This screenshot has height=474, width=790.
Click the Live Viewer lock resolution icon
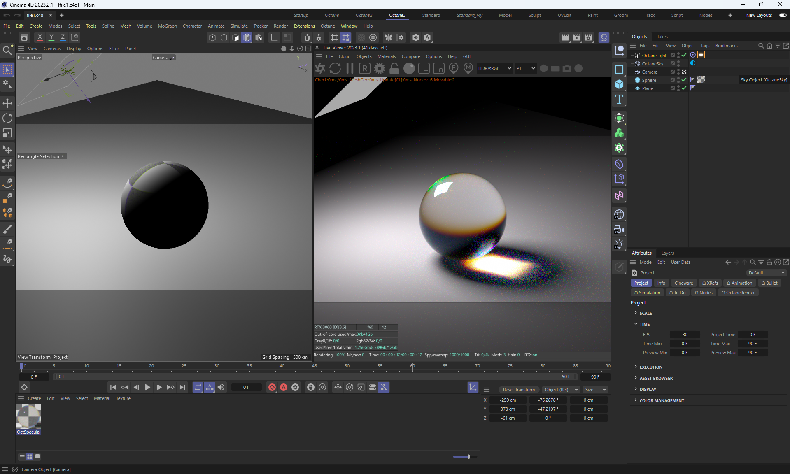tap(394, 68)
